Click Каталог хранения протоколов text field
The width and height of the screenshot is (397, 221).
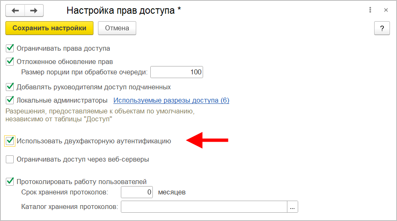click(x=204, y=207)
